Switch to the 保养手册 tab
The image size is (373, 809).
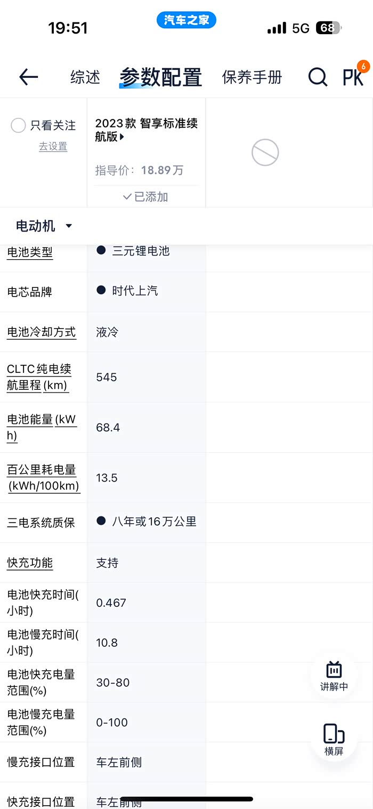coord(252,77)
